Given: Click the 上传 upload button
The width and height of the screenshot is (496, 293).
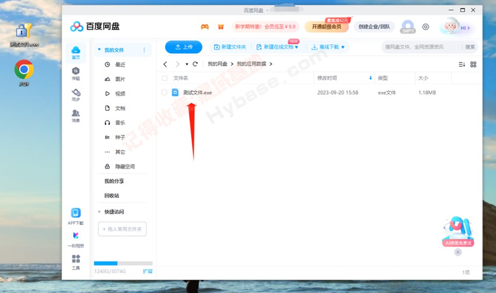Looking at the screenshot, I should pos(183,47).
